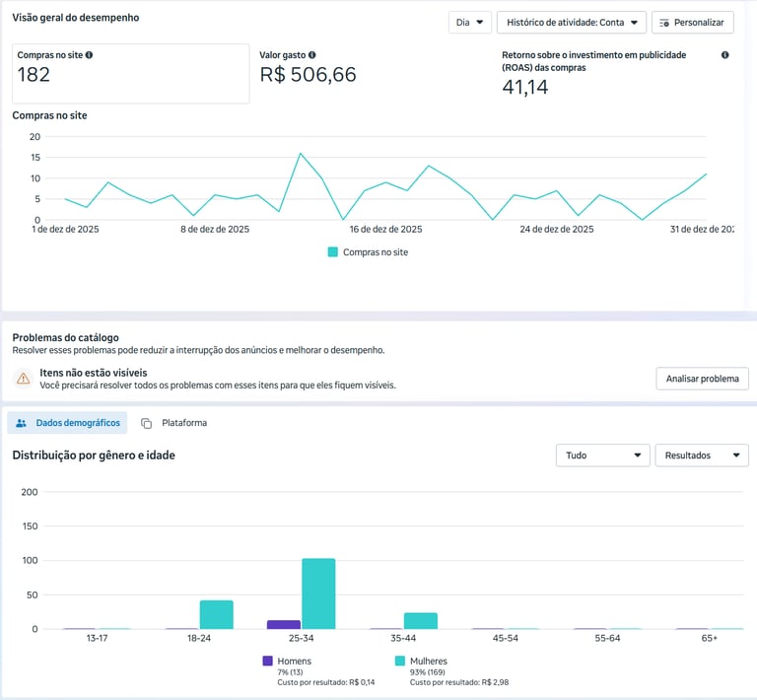The height and width of the screenshot is (700, 757).
Task: Expand Histórico de atividade: Conta dropdown
Action: [x=571, y=23]
